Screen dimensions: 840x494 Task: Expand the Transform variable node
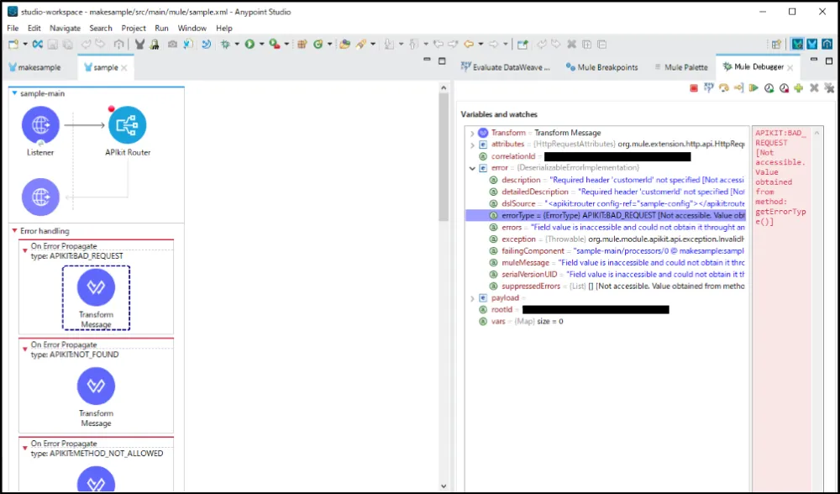[x=472, y=133]
